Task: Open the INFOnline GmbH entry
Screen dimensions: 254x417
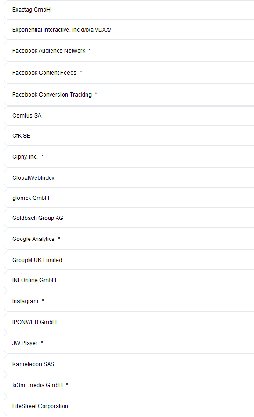Action: 129,280
